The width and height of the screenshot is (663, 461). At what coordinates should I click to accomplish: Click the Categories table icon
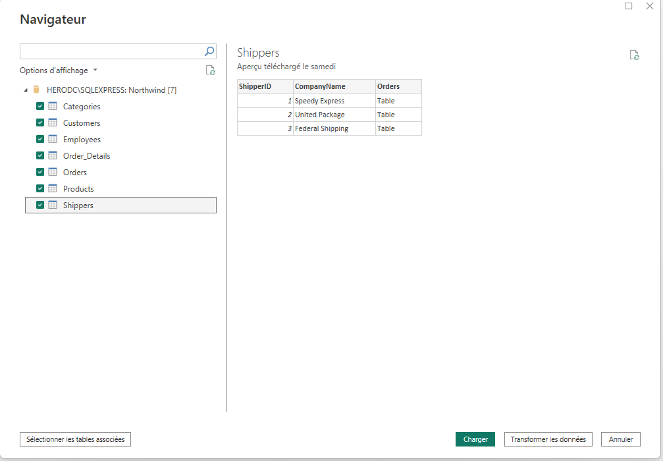click(x=53, y=106)
